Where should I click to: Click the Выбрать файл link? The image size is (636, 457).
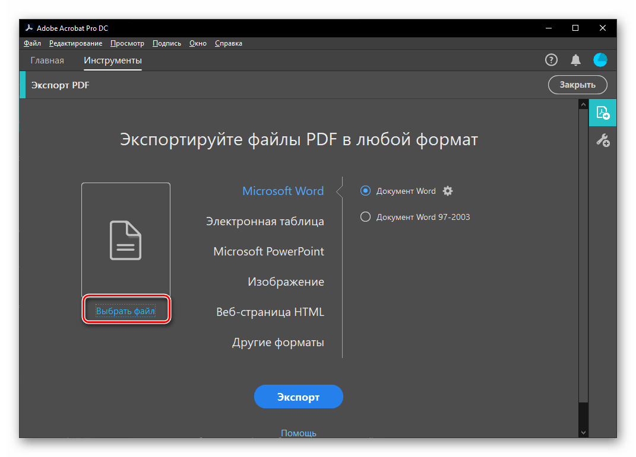click(126, 311)
